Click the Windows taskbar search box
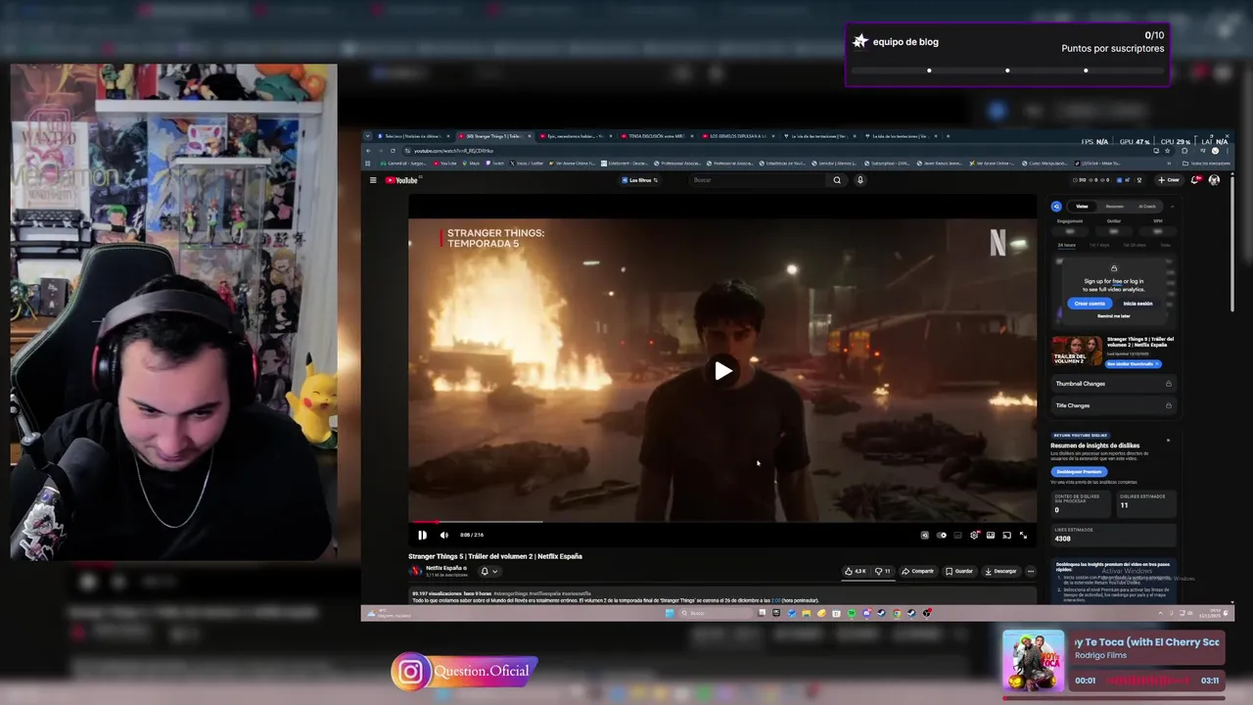Viewport: 1253px width, 705px height. pos(715,613)
